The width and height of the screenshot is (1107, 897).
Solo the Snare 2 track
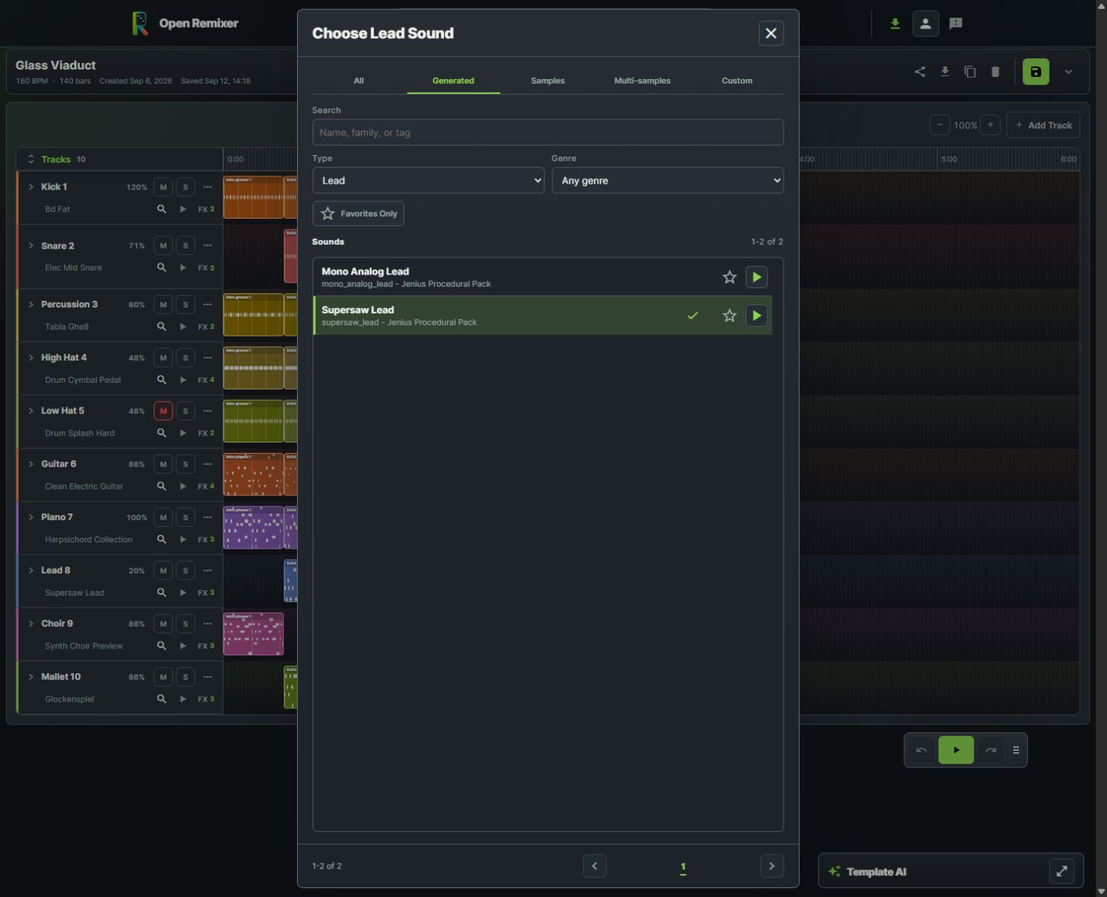pos(185,246)
